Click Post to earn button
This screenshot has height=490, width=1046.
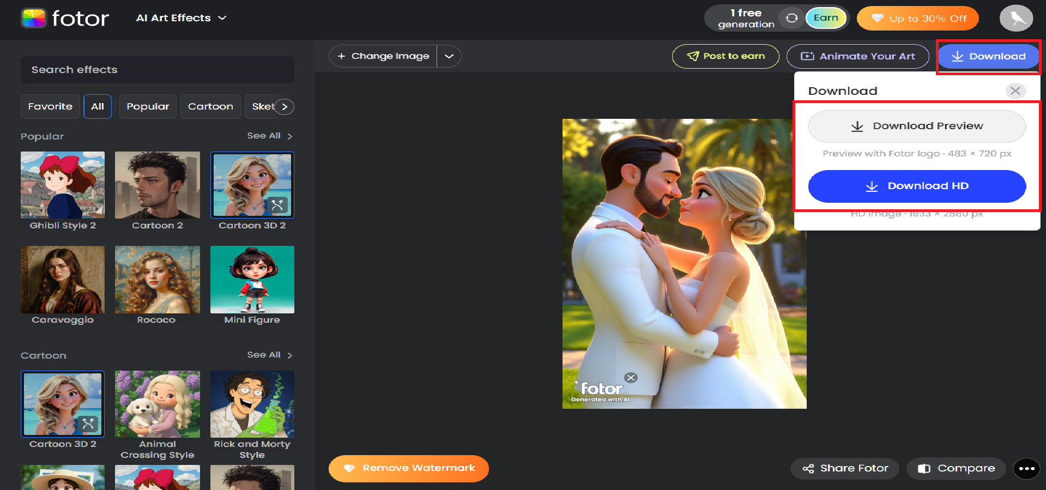click(725, 56)
